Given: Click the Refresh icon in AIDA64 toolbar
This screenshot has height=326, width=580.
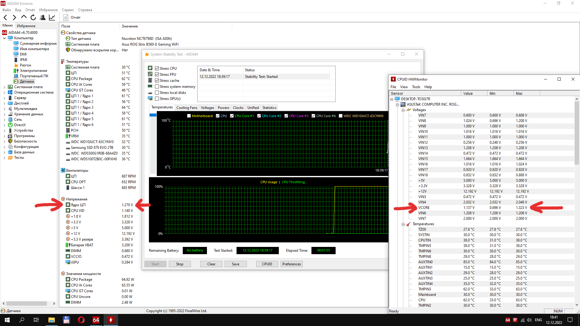Looking at the screenshot, I should pos(33,18).
